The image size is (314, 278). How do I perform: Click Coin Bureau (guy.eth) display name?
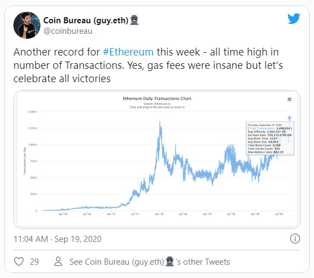click(85, 20)
